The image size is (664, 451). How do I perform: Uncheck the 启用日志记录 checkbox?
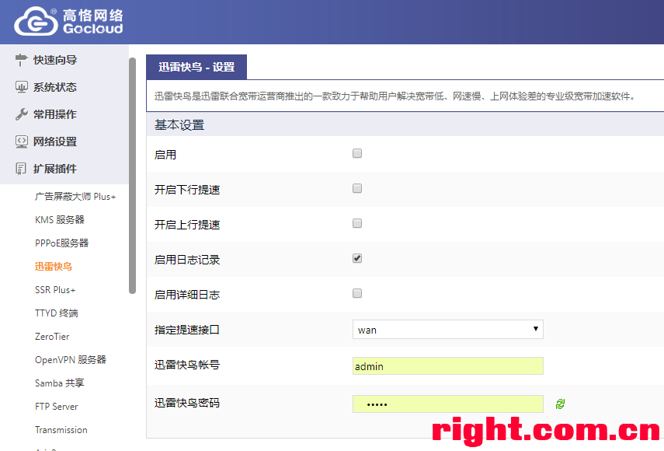[x=357, y=258]
